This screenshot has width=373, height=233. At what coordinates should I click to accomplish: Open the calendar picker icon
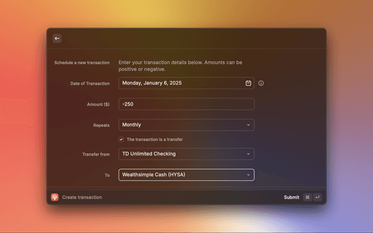coord(248,83)
